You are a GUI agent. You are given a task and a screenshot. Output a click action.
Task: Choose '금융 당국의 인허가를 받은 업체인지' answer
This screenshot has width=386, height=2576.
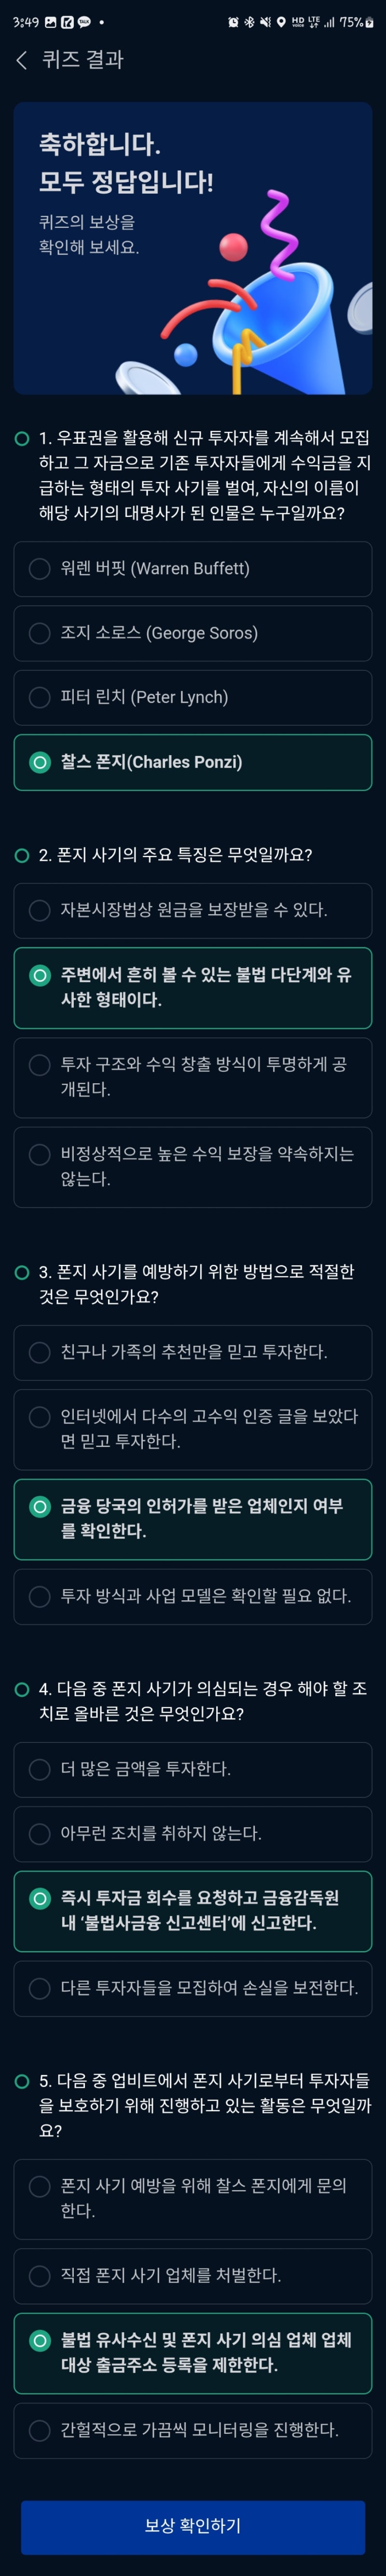pos(193,1518)
